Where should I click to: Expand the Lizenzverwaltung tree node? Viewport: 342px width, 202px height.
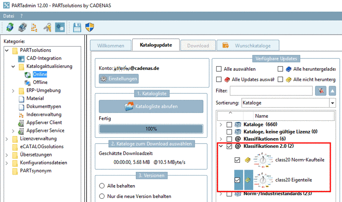[7, 139]
